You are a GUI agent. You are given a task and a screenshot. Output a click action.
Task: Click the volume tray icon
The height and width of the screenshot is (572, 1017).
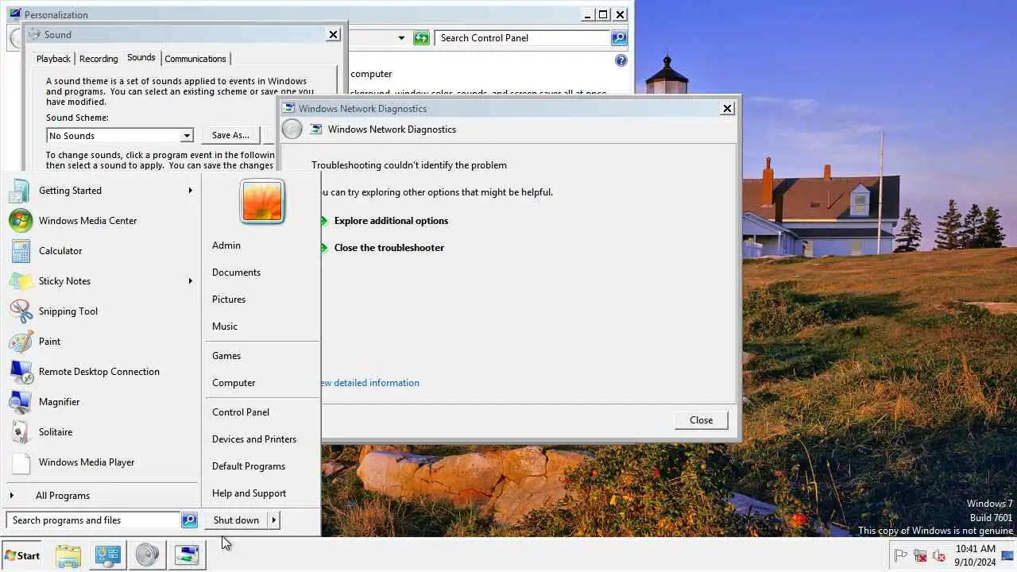(939, 556)
